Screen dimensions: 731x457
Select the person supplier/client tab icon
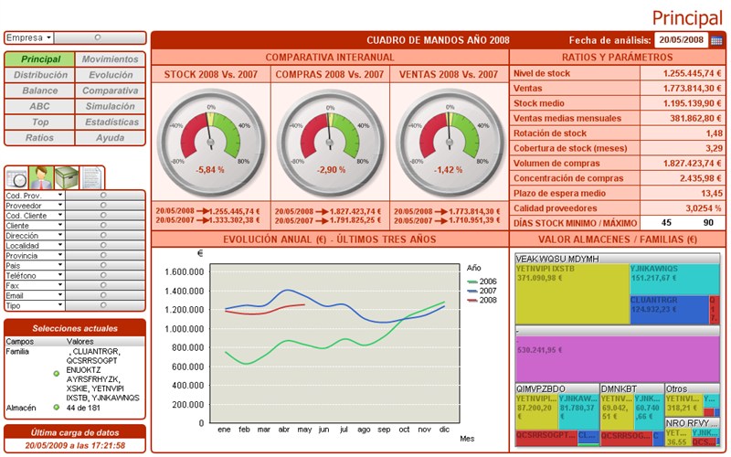pyautogui.click(x=41, y=177)
